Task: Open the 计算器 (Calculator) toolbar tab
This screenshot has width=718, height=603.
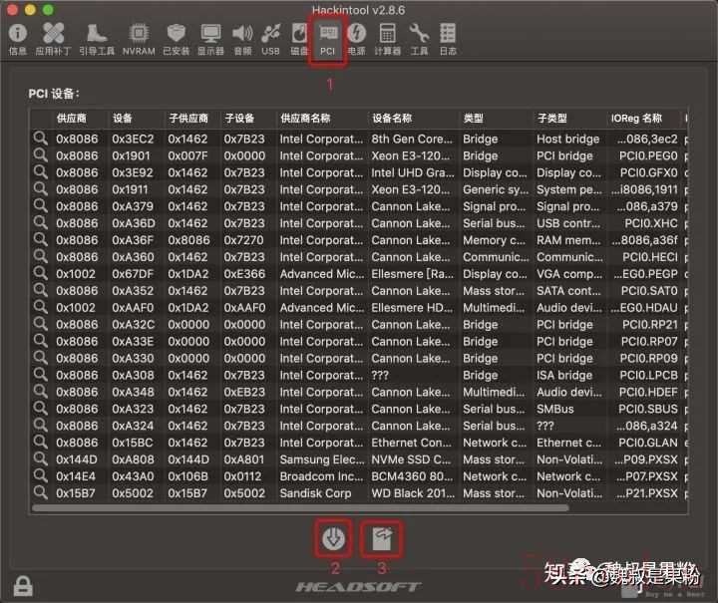Action: tap(387, 39)
